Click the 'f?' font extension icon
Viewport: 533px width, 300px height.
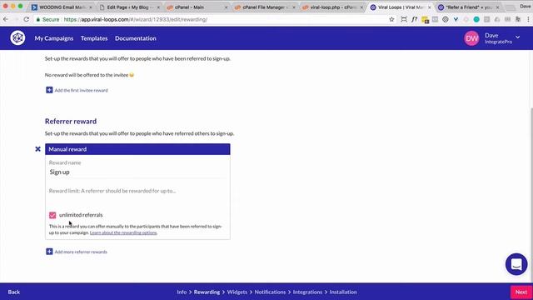coord(414,19)
